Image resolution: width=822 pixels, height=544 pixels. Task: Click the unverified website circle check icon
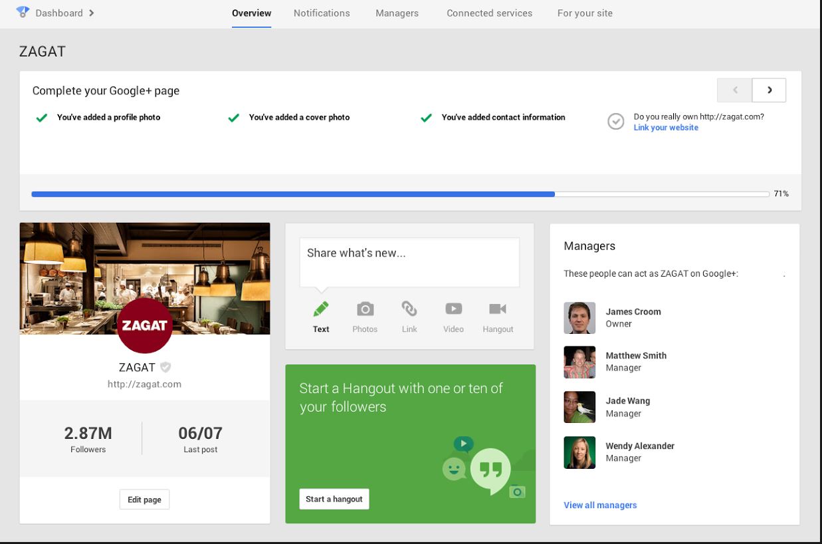point(616,121)
